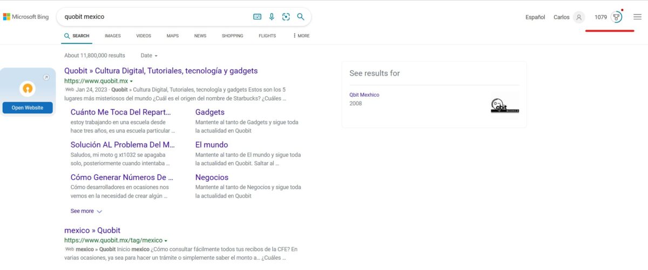The width and height of the screenshot is (648, 270).
Task: Open the Qbit Mexhico related result
Action: point(364,95)
